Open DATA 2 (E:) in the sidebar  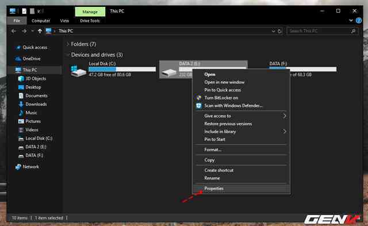(36, 147)
